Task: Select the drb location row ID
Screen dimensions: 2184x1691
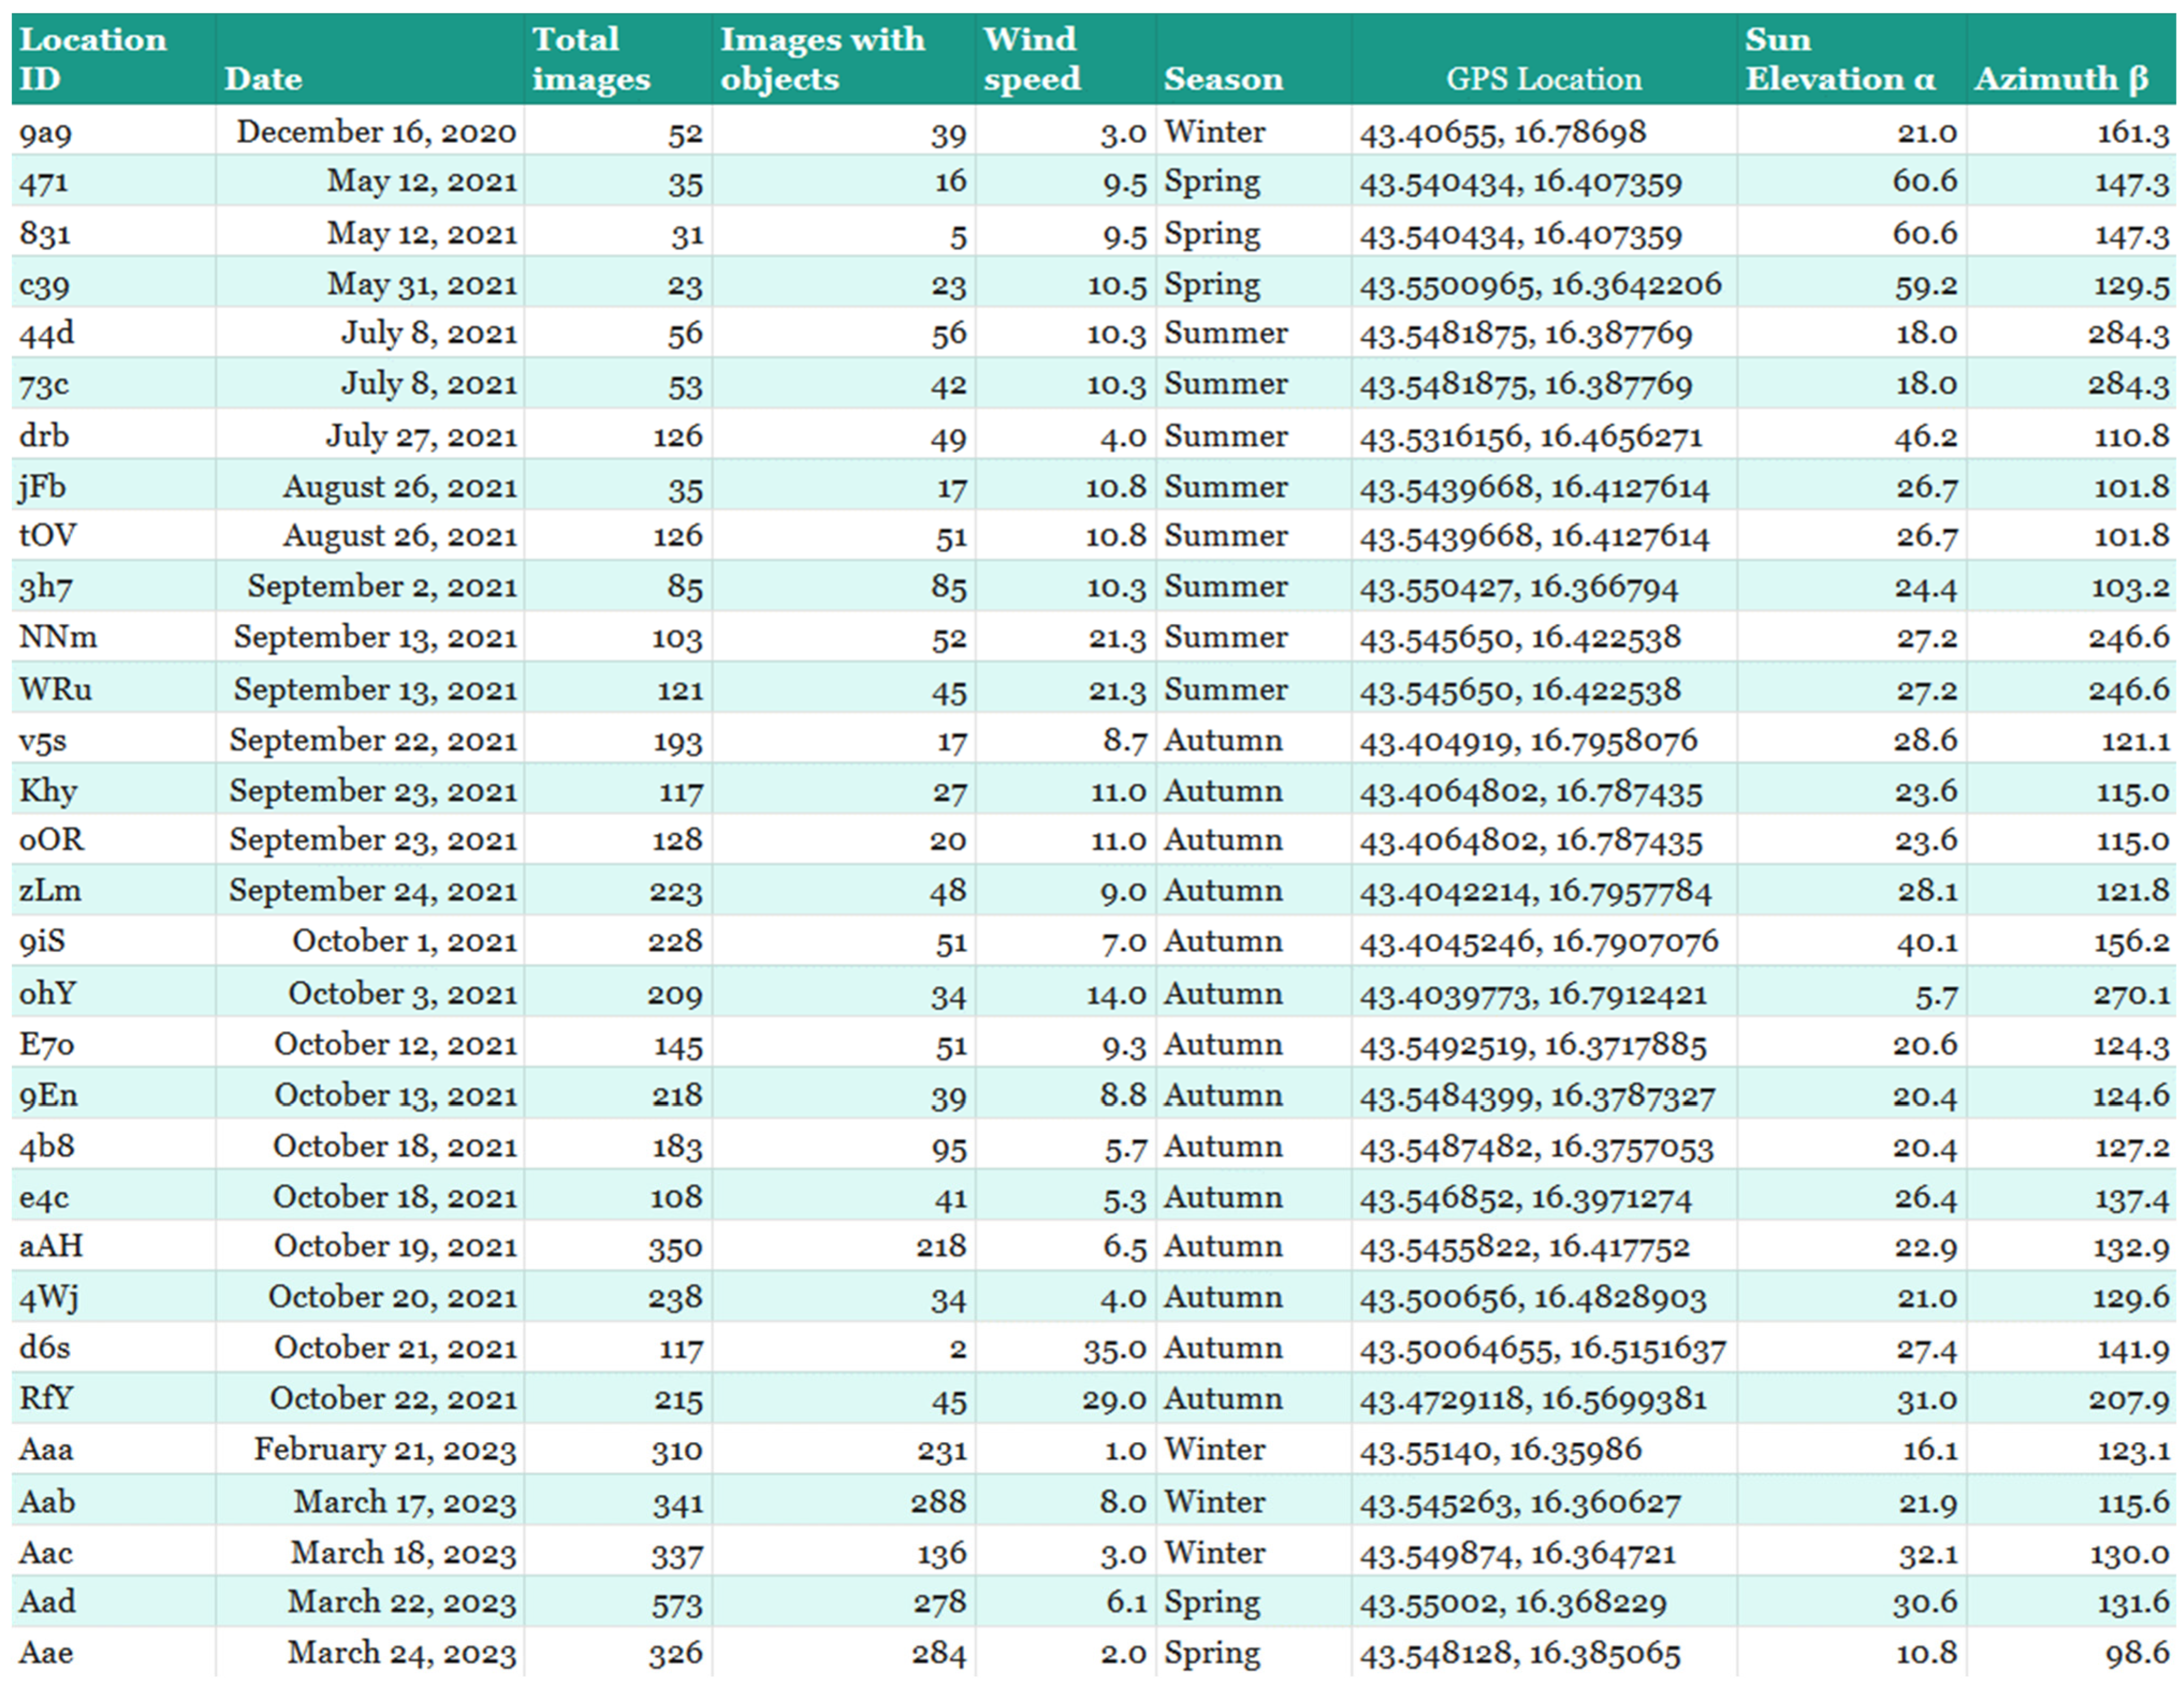Action: [x=44, y=436]
